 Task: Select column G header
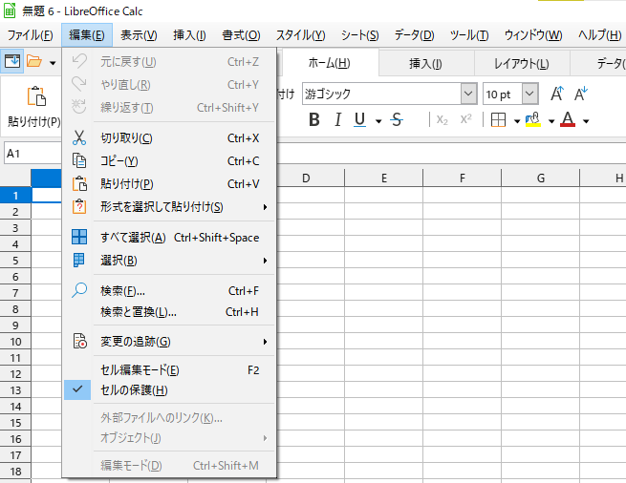click(x=541, y=178)
